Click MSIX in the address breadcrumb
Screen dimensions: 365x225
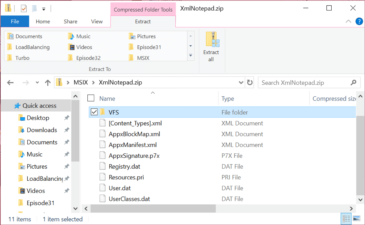(81, 82)
